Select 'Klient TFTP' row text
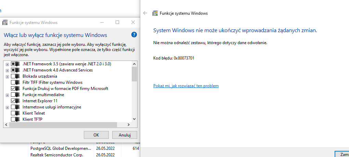The image size is (349, 157). coord(33,119)
